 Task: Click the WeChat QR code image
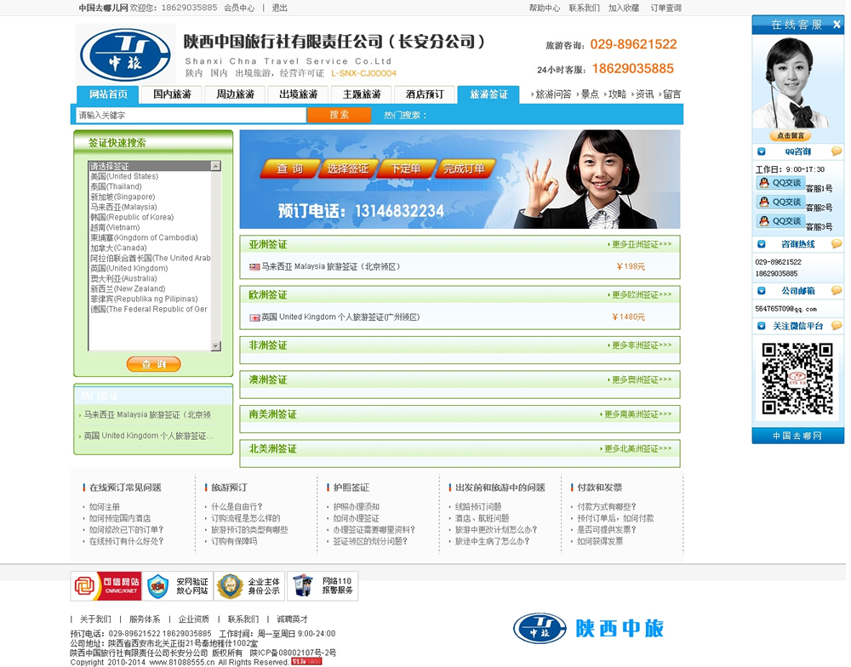point(797,379)
